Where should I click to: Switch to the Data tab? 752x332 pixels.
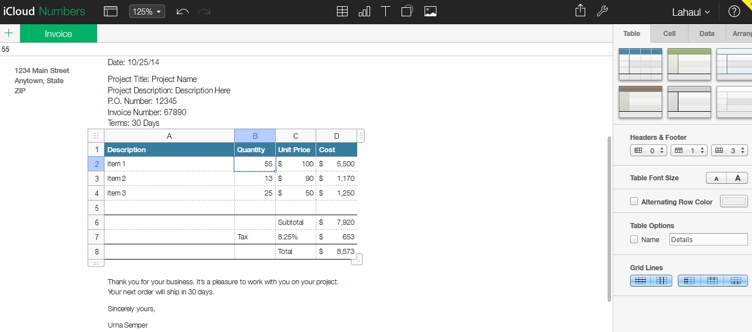(707, 34)
